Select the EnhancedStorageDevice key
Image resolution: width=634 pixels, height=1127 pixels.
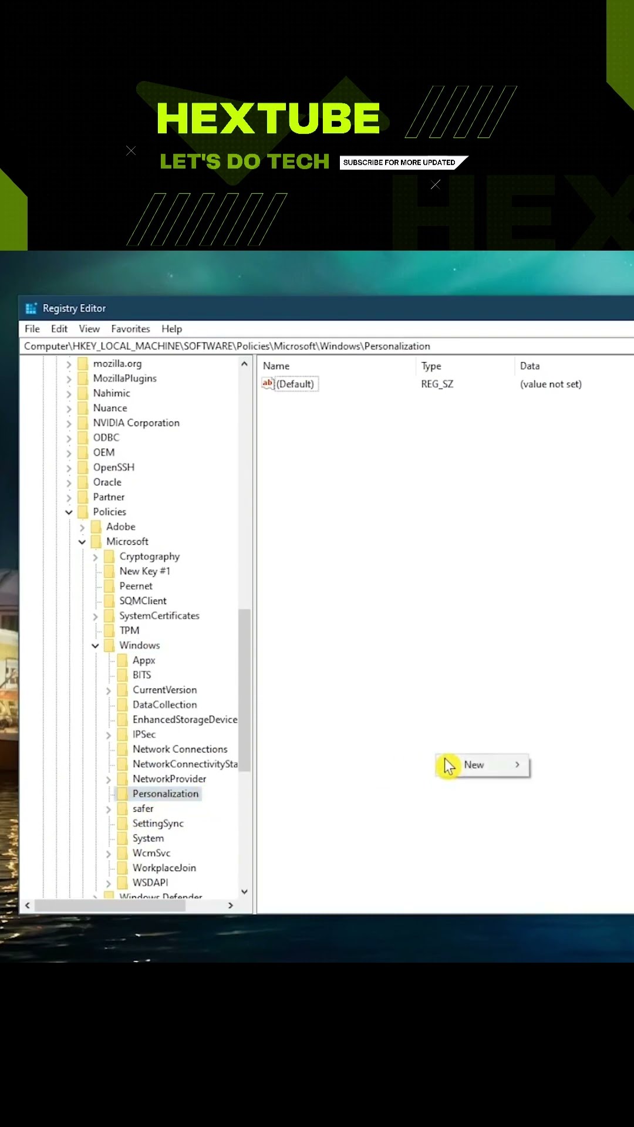coord(184,720)
